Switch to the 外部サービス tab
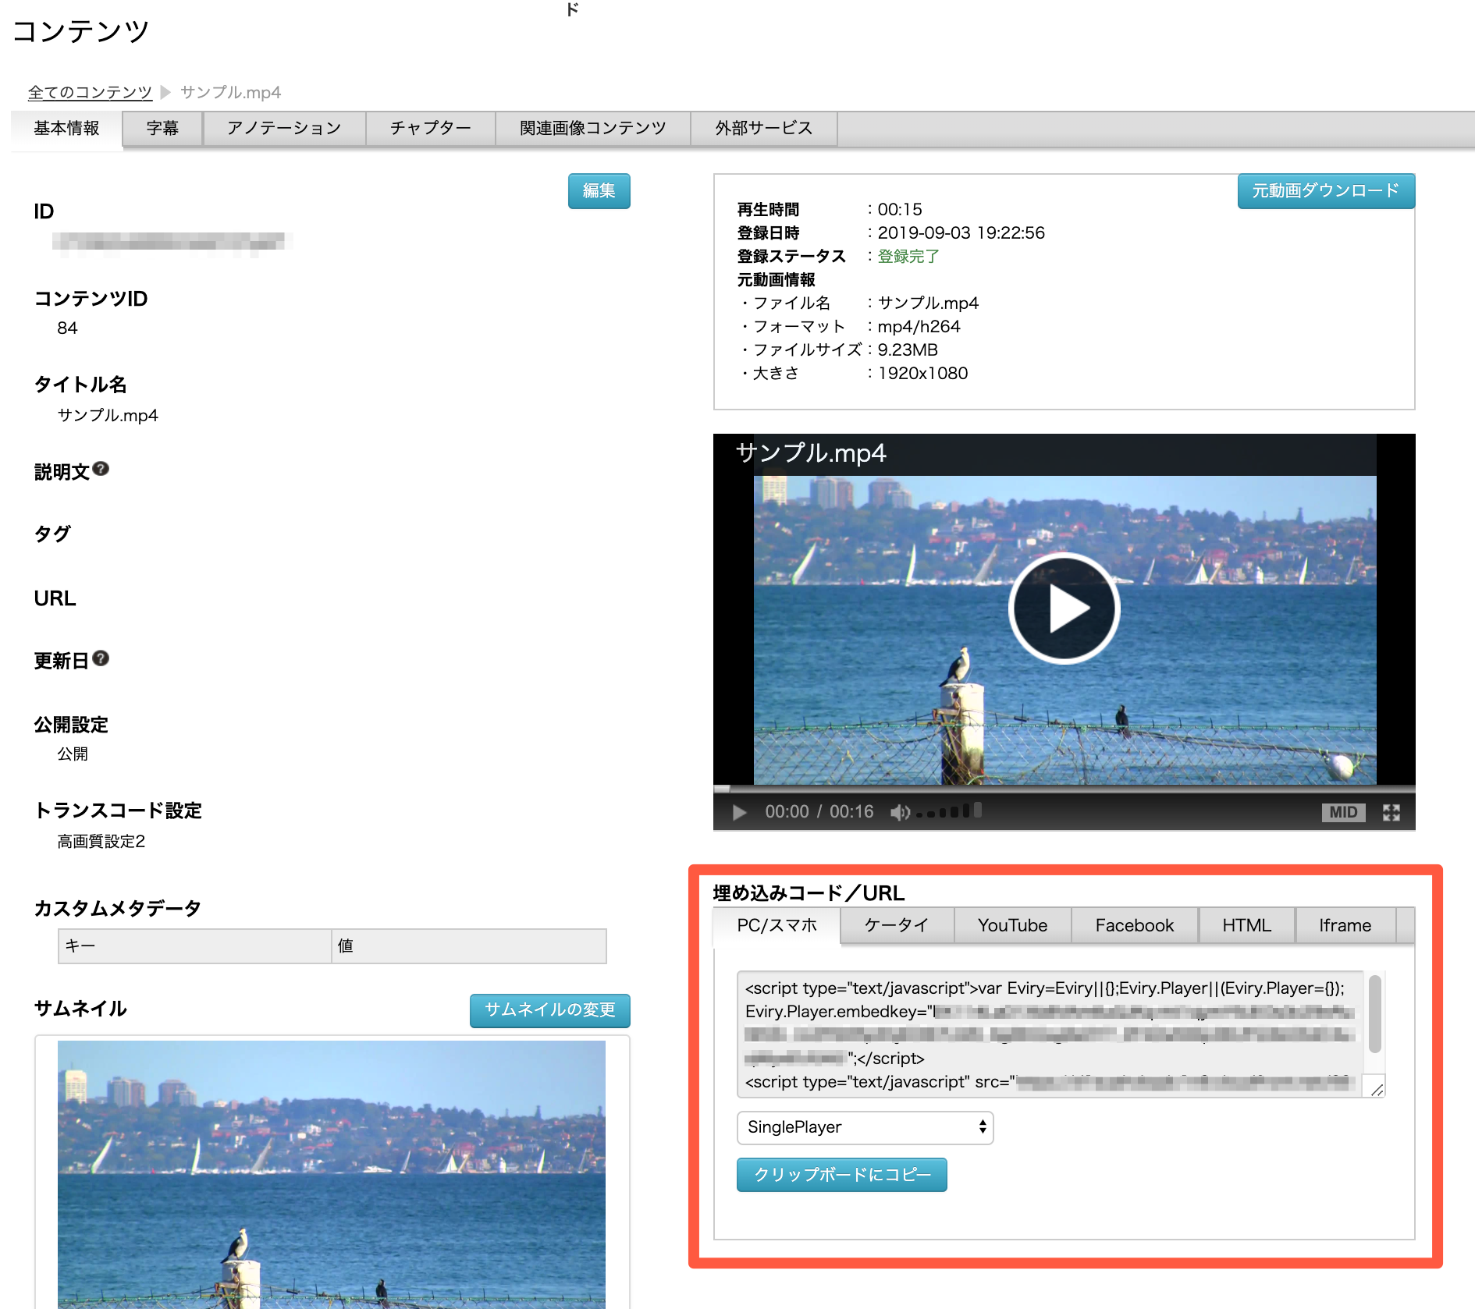The image size is (1475, 1309). tap(762, 128)
